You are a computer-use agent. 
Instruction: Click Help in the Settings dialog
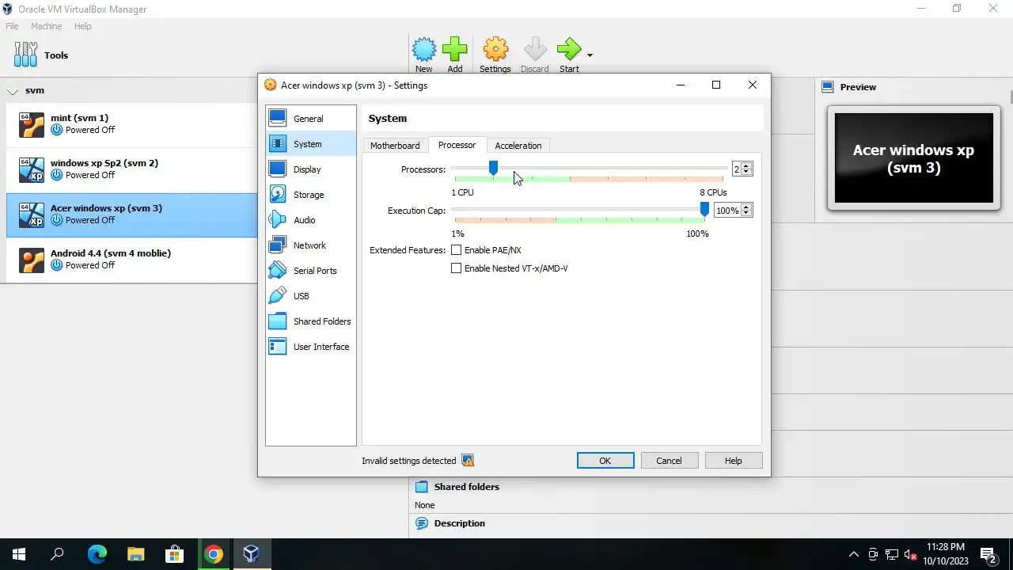coord(734,461)
